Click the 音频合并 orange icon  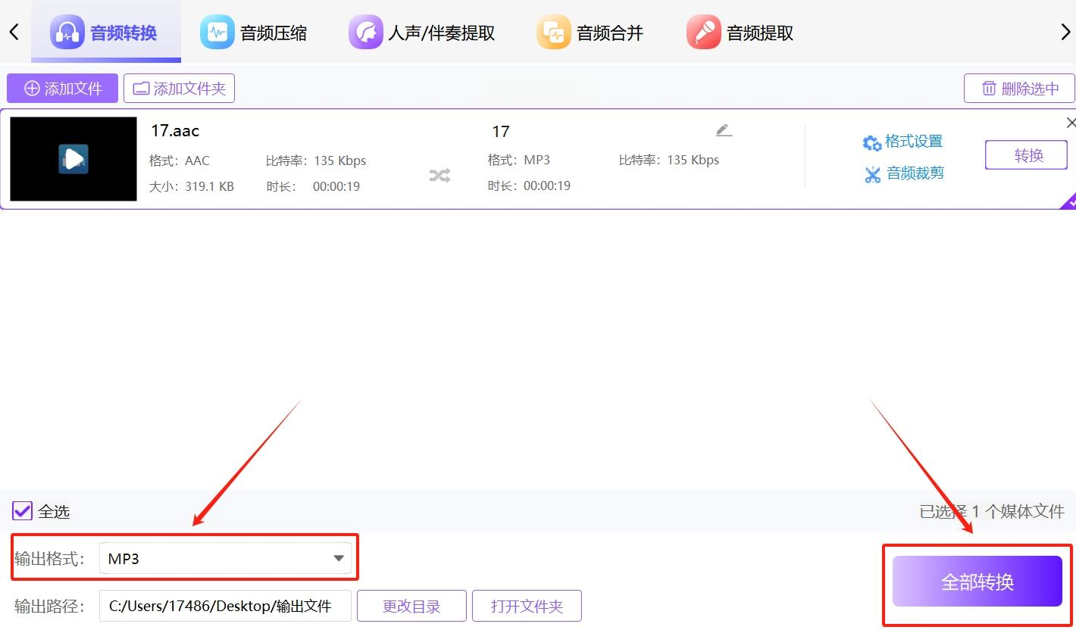(x=554, y=33)
